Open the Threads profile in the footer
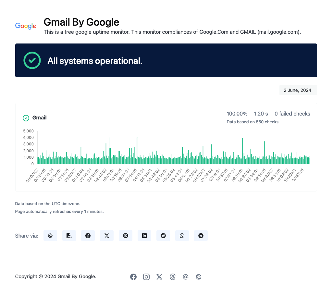This screenshot has height=296, width=332. [173, 277]
